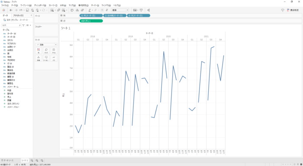Click the Presentation mode icon

(x=141, y=10)
